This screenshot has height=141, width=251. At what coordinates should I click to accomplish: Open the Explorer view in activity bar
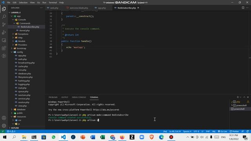pyautogui.click(x=4, y=9)
